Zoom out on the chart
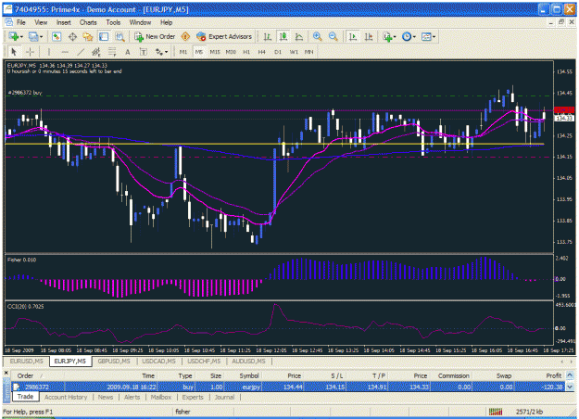The width and height of the screenshot is (579, 419). point(333,36)
